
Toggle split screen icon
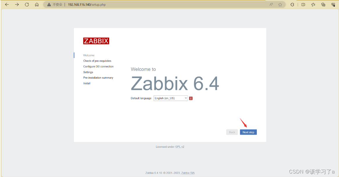tap(303, 5)
